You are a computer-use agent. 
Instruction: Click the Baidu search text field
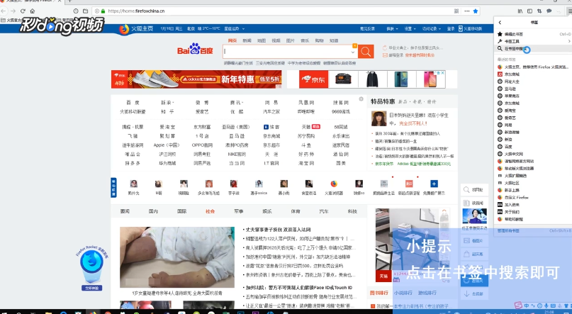(x=286, y=52)
